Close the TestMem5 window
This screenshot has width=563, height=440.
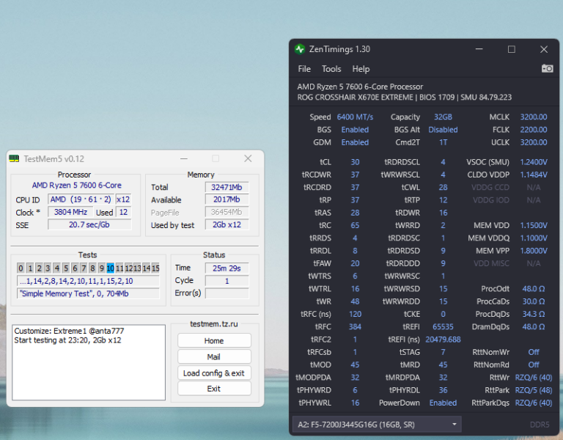pos(248,158)
